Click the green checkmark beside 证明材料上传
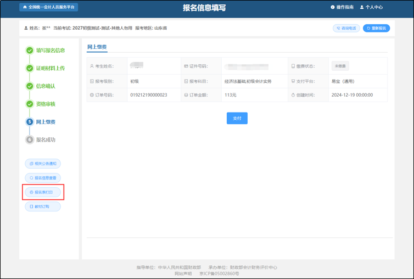Viewport: 414px width, 279px height. (30, 68)
